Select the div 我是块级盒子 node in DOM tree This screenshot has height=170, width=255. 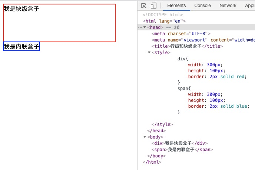point(179,143)
